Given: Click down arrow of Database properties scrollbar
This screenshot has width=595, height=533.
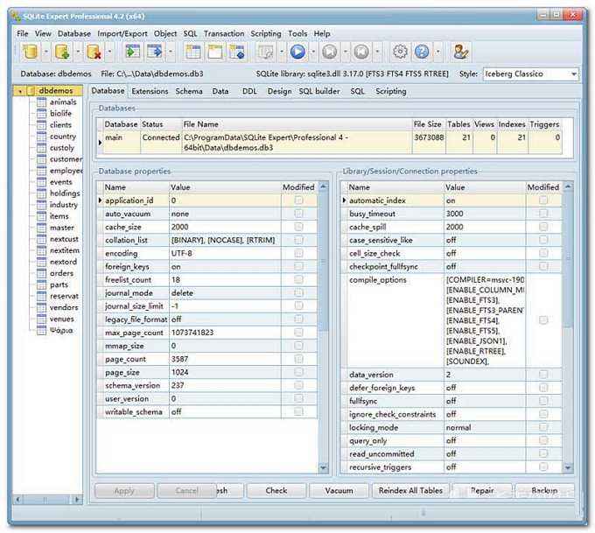Looking at the screenshot, I should click(323, 467).
